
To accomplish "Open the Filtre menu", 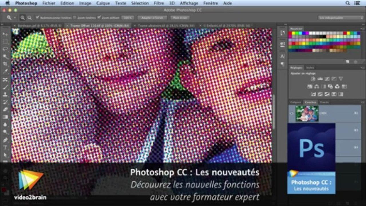I will [x=159, y=3].
